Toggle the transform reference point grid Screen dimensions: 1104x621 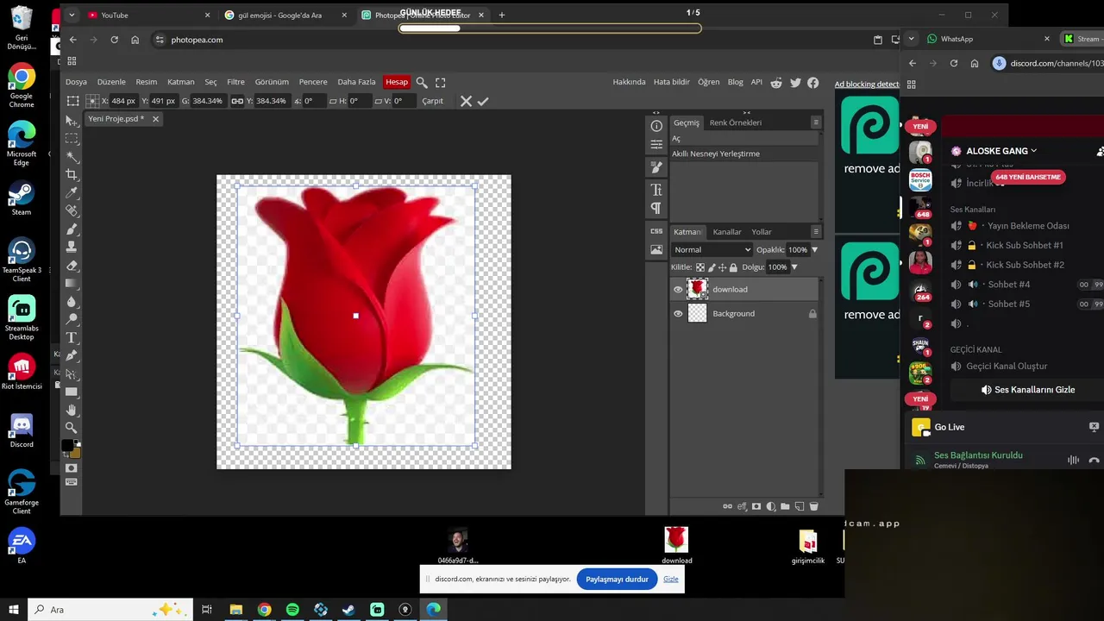click(x=92, y=101)
